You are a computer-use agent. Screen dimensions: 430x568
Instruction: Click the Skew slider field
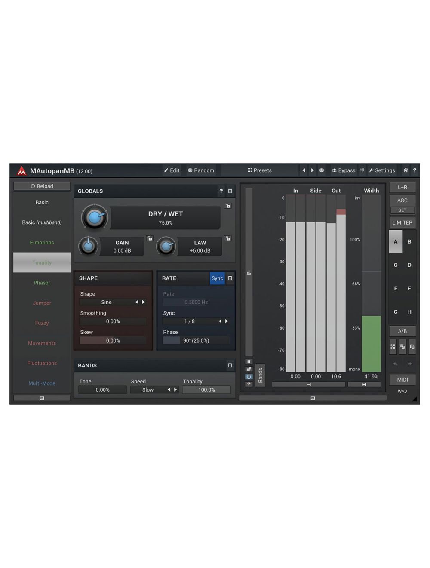113,340
